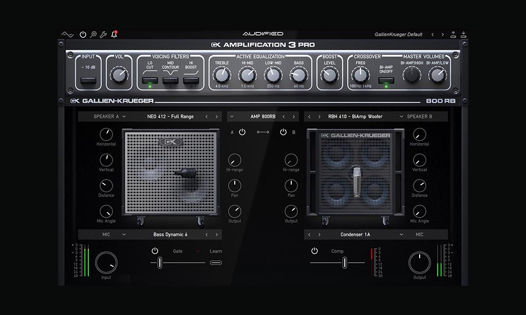Click the Gate Learn button
Screen dimensions: 526x315
click(216, 262)
